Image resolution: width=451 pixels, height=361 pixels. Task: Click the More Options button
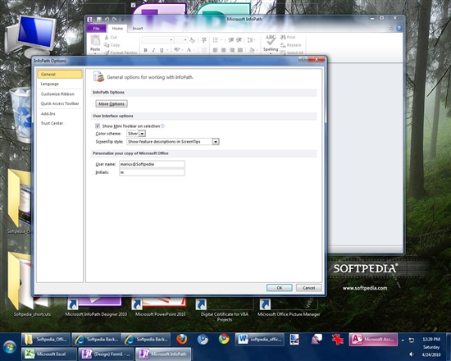[x=112, y=103]
